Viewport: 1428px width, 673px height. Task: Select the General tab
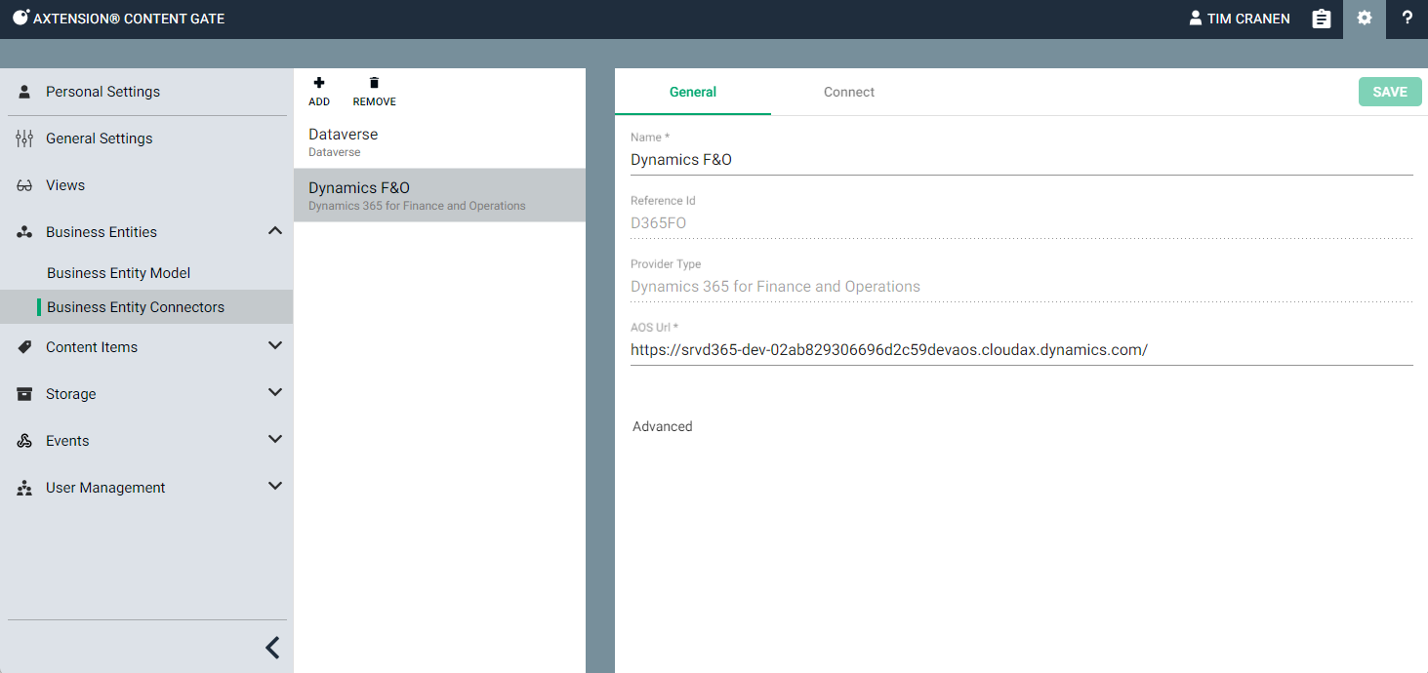(x=692, y=92)
